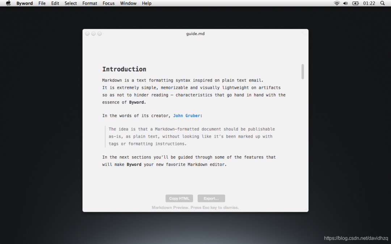This screenshot has height=244, width=391.
Task: Click the fullscreen arrow icon in window corner
Action: [x=303, y=33]
